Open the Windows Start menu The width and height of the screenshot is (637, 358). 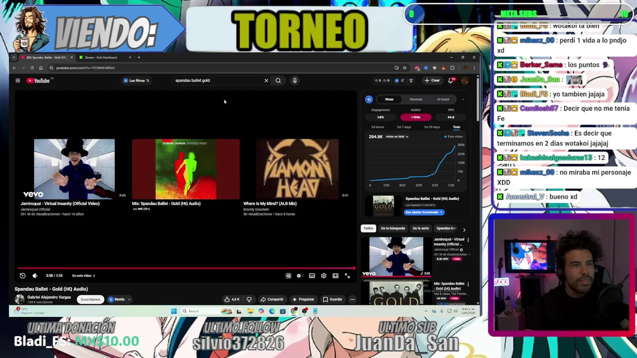coord(174,311)
